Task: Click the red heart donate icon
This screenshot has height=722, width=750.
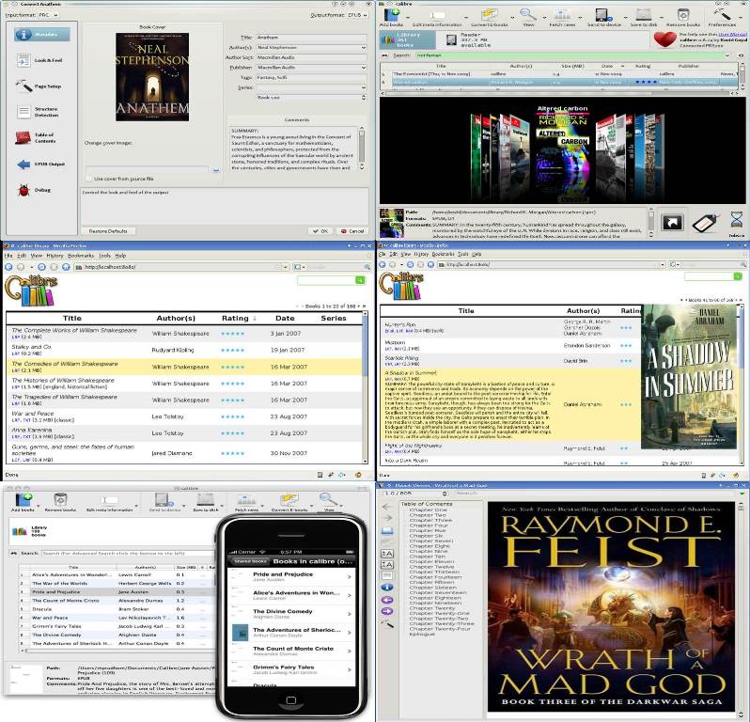Action: [664, 39]
